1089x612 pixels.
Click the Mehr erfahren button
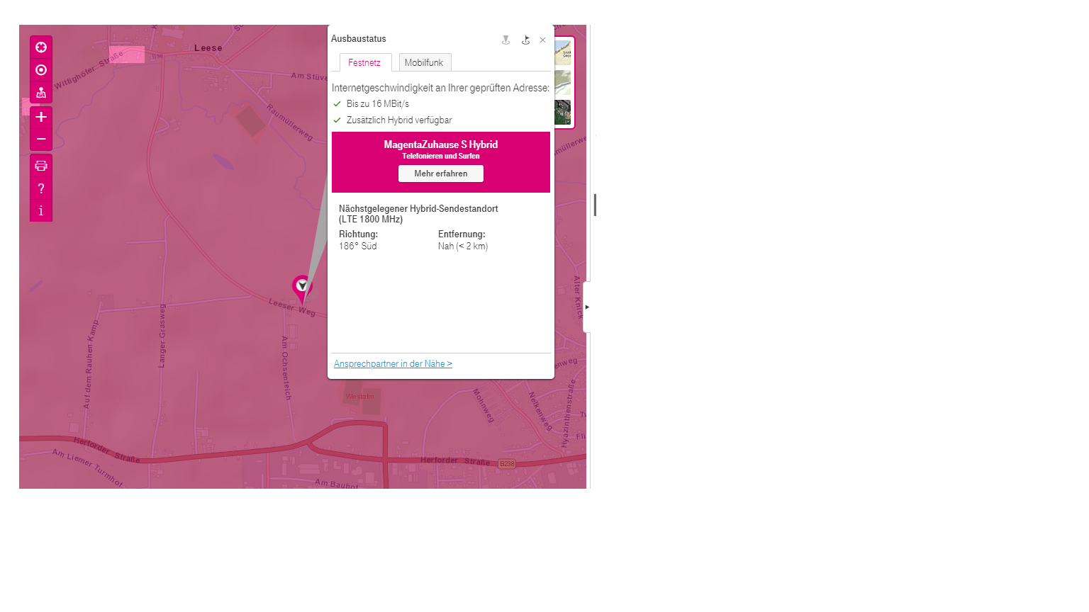click(x=441, y=174)
